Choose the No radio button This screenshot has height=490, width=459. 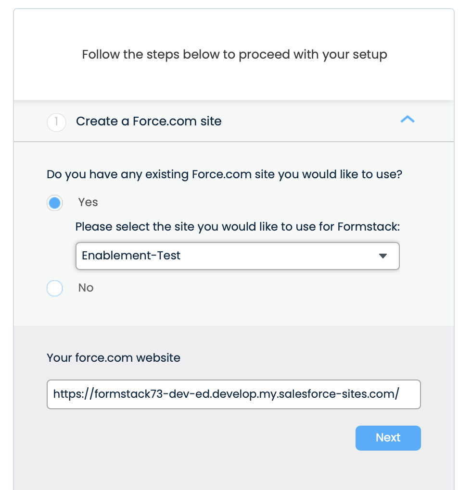coord(55,289)
